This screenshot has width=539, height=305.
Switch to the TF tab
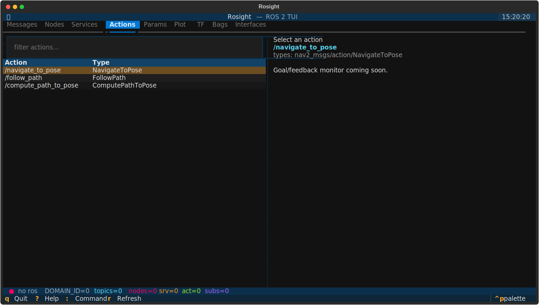[200, 25]
